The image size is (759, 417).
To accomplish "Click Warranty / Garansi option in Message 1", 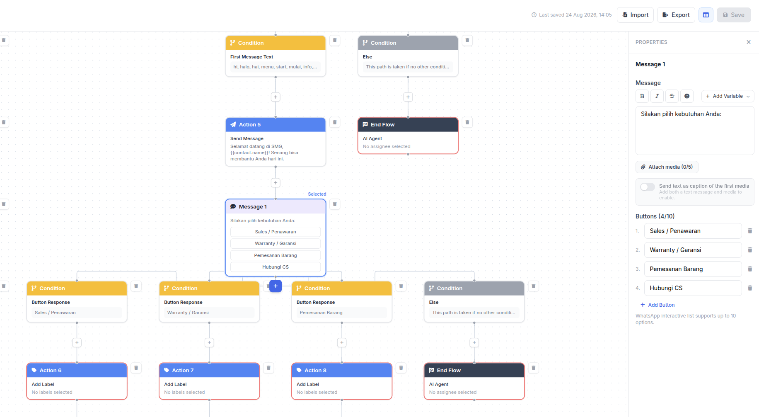I will point(276,243).
